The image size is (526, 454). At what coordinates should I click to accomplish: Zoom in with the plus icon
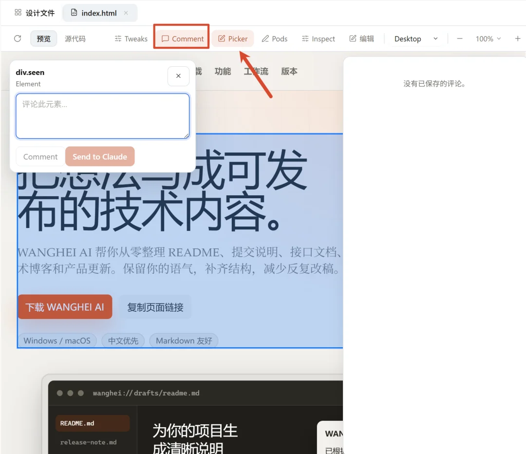click(518, 38)
